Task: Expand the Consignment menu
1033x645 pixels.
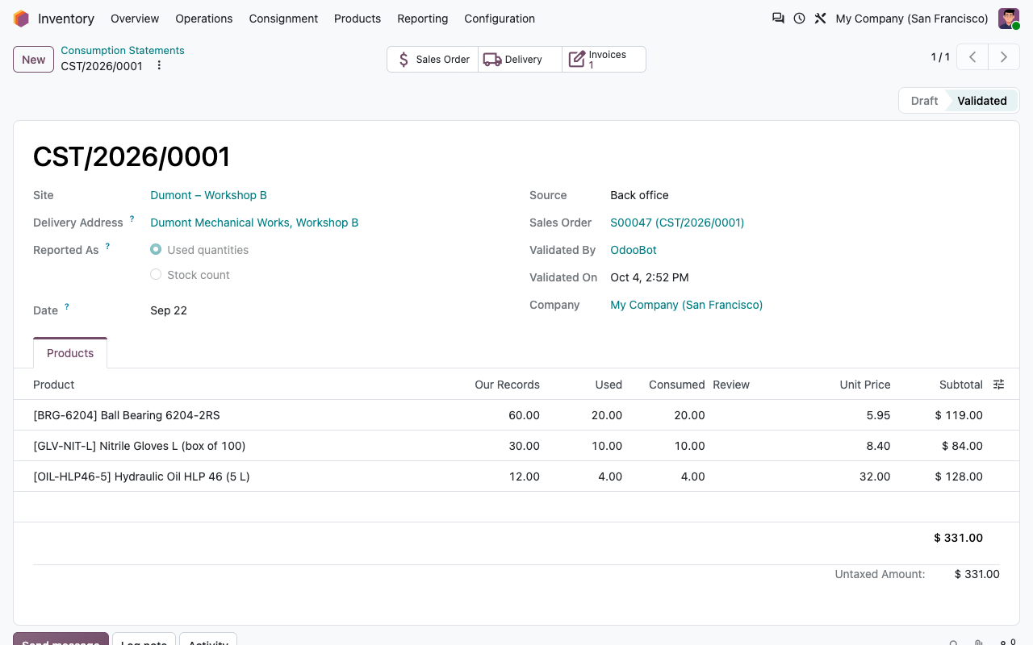Action: tap(283, 19)
